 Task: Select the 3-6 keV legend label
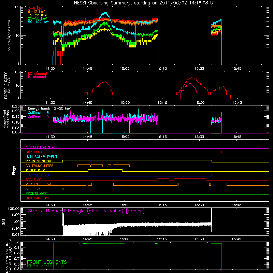click(35, 8)
